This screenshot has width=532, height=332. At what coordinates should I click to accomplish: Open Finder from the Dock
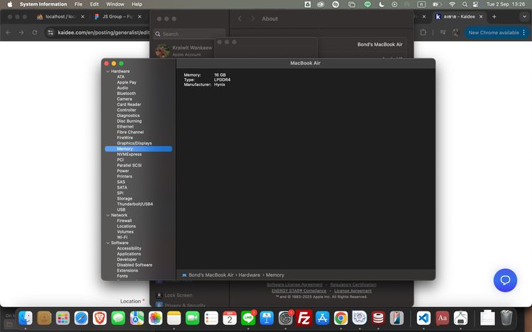click(x=26, y=318)
